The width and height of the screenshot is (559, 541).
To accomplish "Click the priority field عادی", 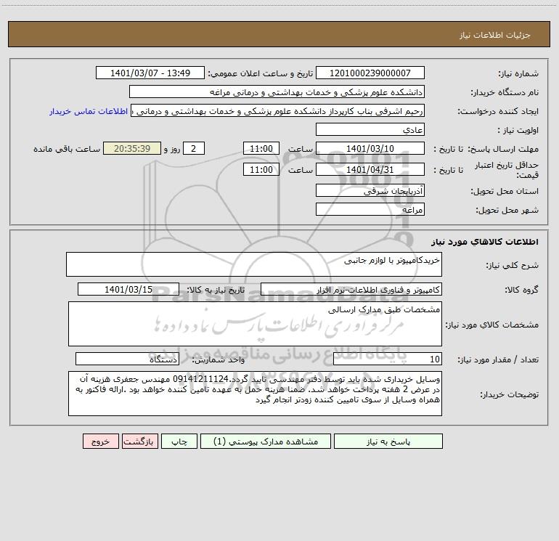I will pyautogui.click(x=370, y=130).
